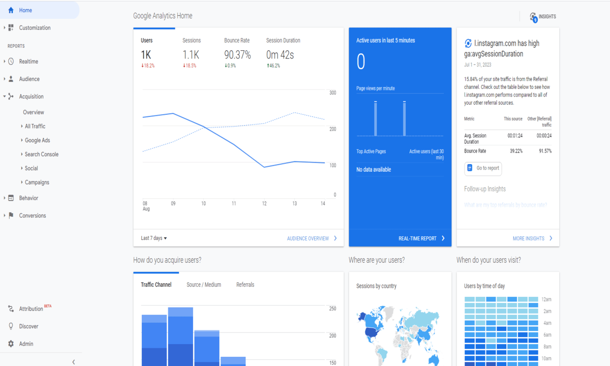610x366 pixels.
Task: Click the Google Analytics Home heading
Action: [163, 16]
